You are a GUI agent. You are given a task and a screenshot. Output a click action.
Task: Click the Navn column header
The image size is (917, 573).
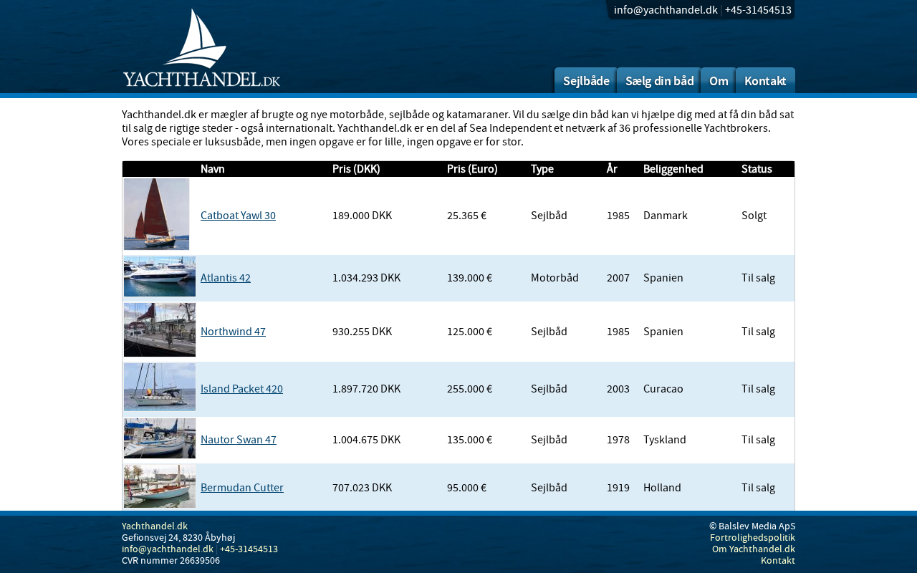(213, 169)
